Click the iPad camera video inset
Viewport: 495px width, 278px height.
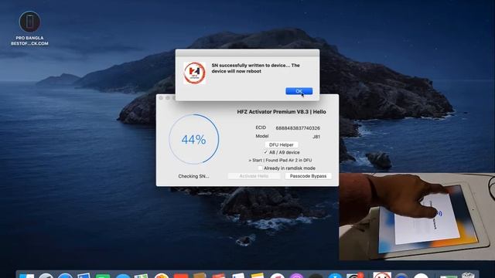[417, 216]
